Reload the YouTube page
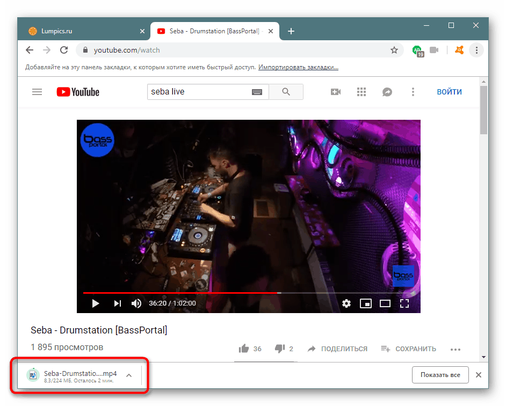This screenshot has height=406, width=506. 64,50
